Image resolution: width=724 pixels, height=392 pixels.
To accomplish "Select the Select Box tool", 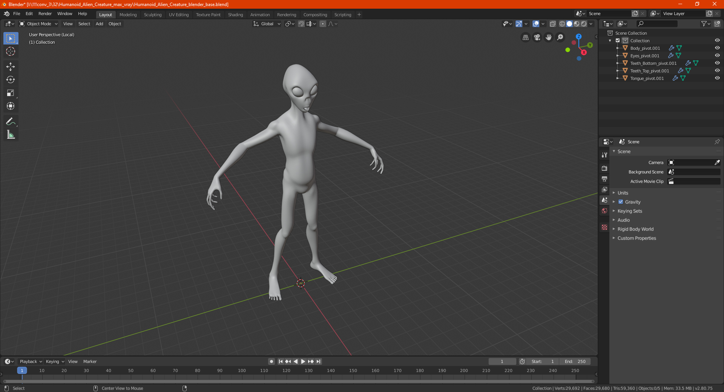I will [x=11, y=38].
